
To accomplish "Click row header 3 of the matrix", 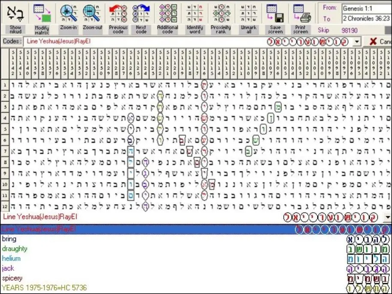I will pyautogui.click(x=5, y=107).
